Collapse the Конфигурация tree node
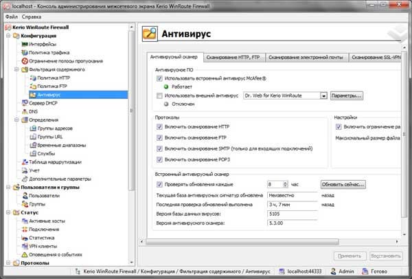 (x=8, y=36)
